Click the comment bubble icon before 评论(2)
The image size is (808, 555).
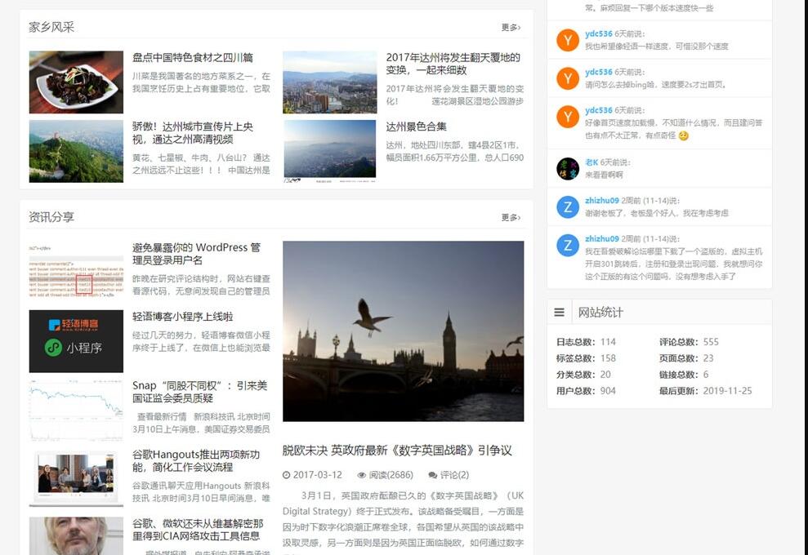pyautogui.click(x=432, y=475)
